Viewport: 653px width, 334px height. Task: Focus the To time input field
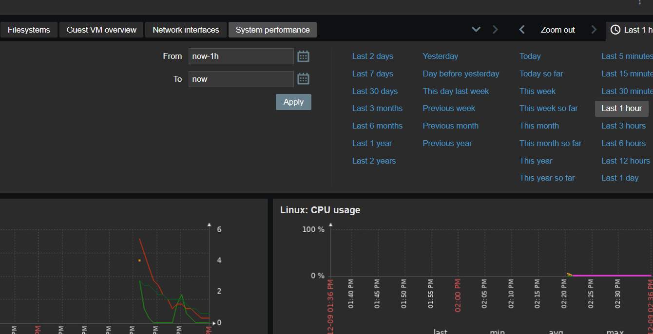[241, 79]
